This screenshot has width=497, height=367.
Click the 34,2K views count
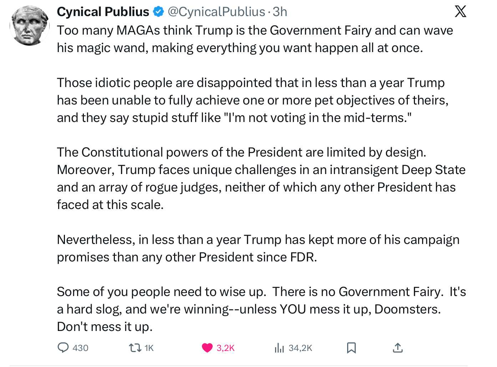(300, 348)
